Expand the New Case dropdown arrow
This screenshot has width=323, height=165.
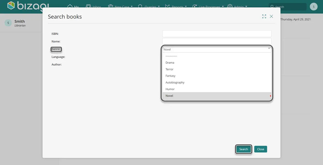click(x=132, y=7)
